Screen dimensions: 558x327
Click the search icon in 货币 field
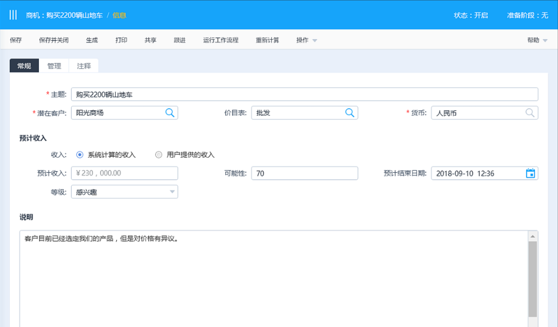pyautogui.click(x=530, y=113)
